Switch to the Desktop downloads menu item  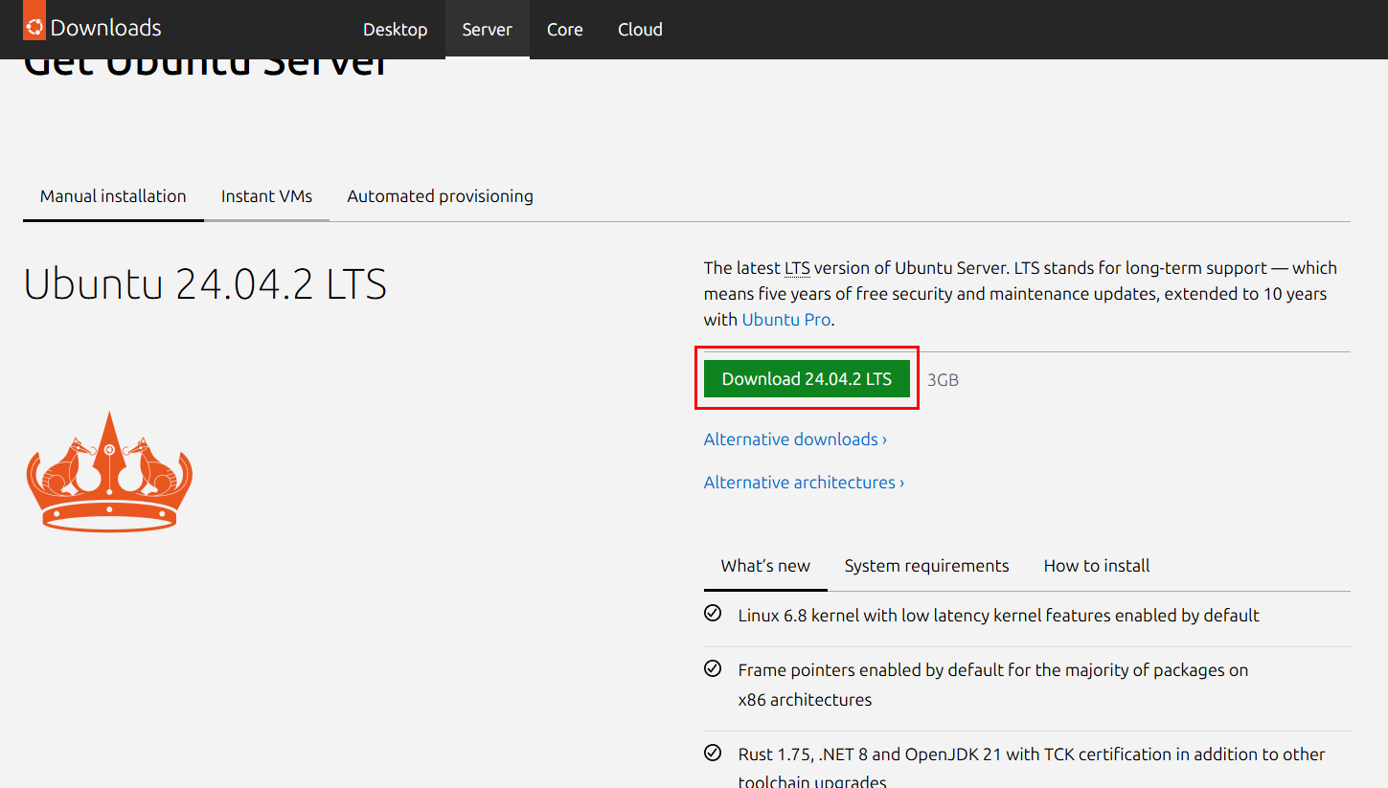(x=395, y=30)
